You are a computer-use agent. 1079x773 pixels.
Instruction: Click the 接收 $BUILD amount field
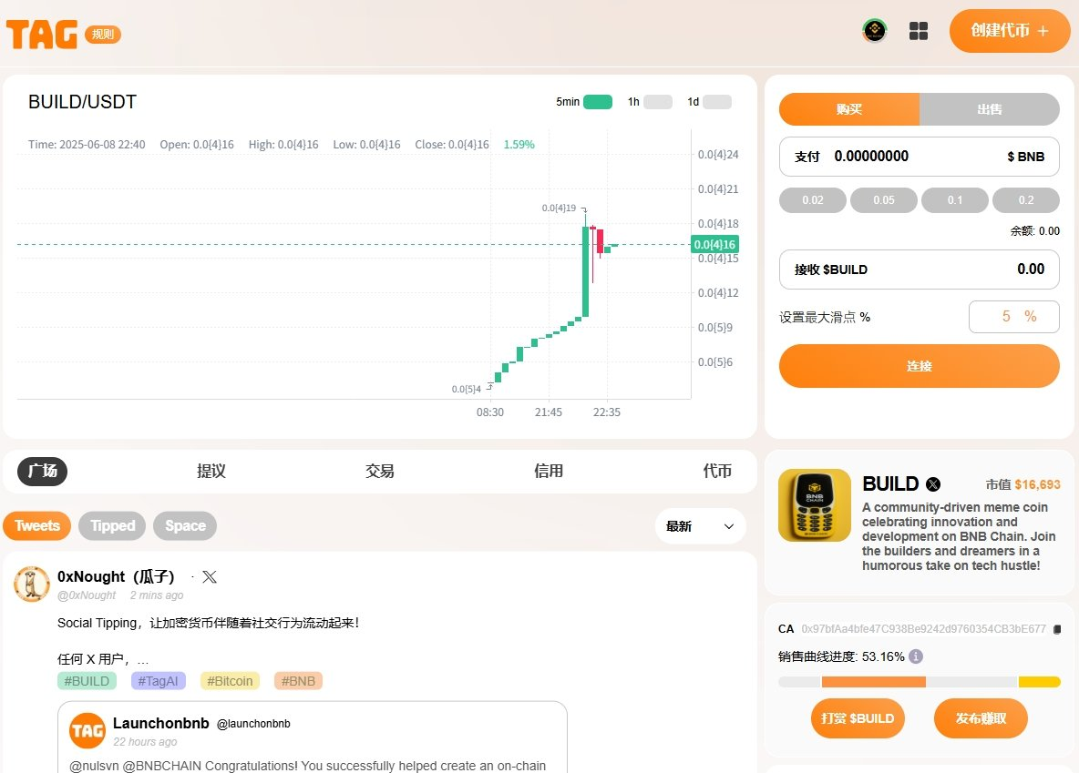click(x=919, y=270)
